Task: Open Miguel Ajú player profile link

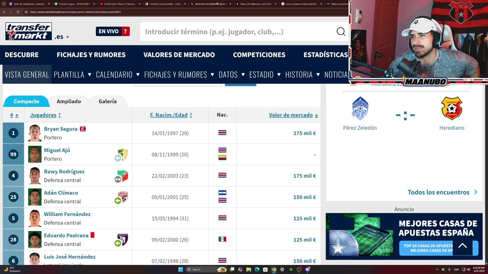Action: click(x=57, y=150)
